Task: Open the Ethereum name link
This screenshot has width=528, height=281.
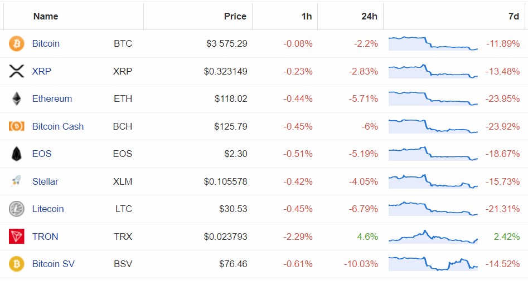Action: point(52,98)
